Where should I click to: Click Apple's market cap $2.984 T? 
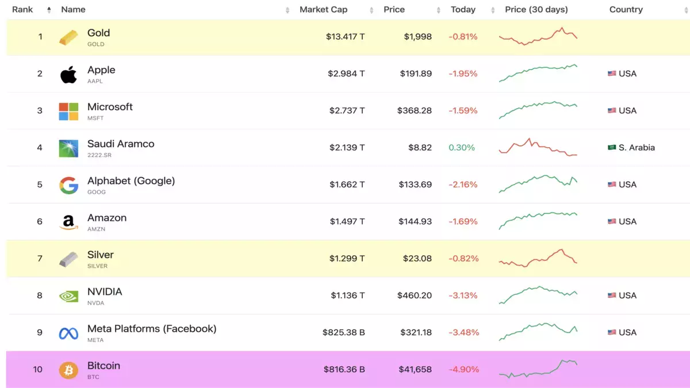[x=346, y=74]
